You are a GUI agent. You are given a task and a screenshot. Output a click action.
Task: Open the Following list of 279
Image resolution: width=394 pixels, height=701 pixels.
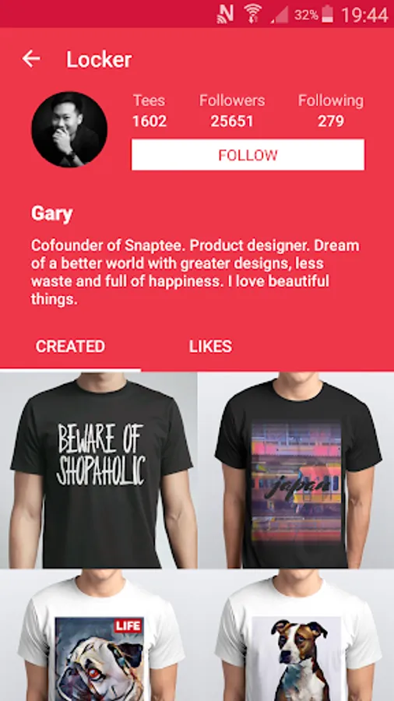click(331, 111)
